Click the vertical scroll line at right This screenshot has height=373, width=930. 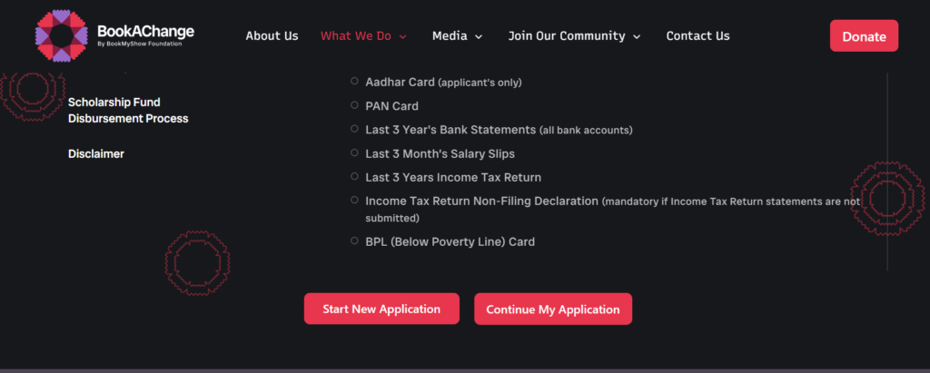pyautogui.click(x=886, y=172)
